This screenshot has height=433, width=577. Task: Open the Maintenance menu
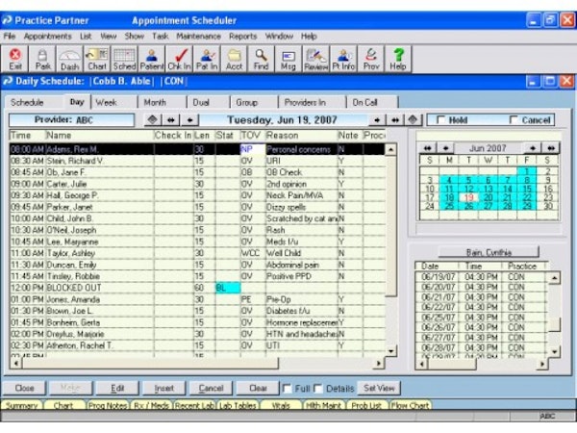(199, 37)
